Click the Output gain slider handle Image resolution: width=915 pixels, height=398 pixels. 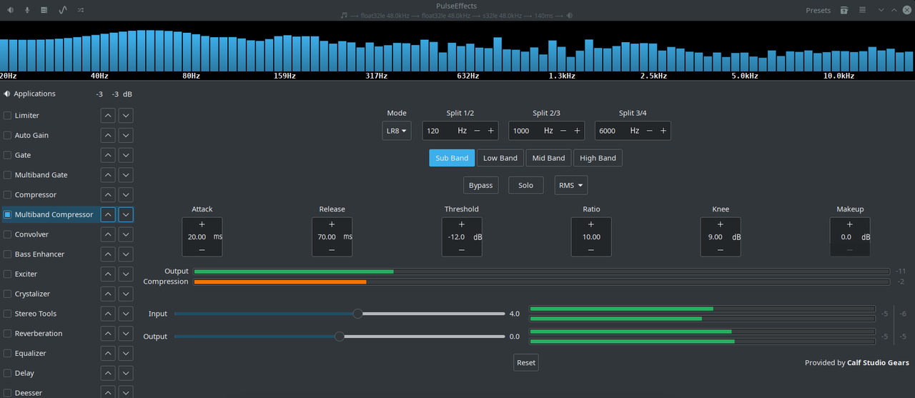click(x=340, y=337)
